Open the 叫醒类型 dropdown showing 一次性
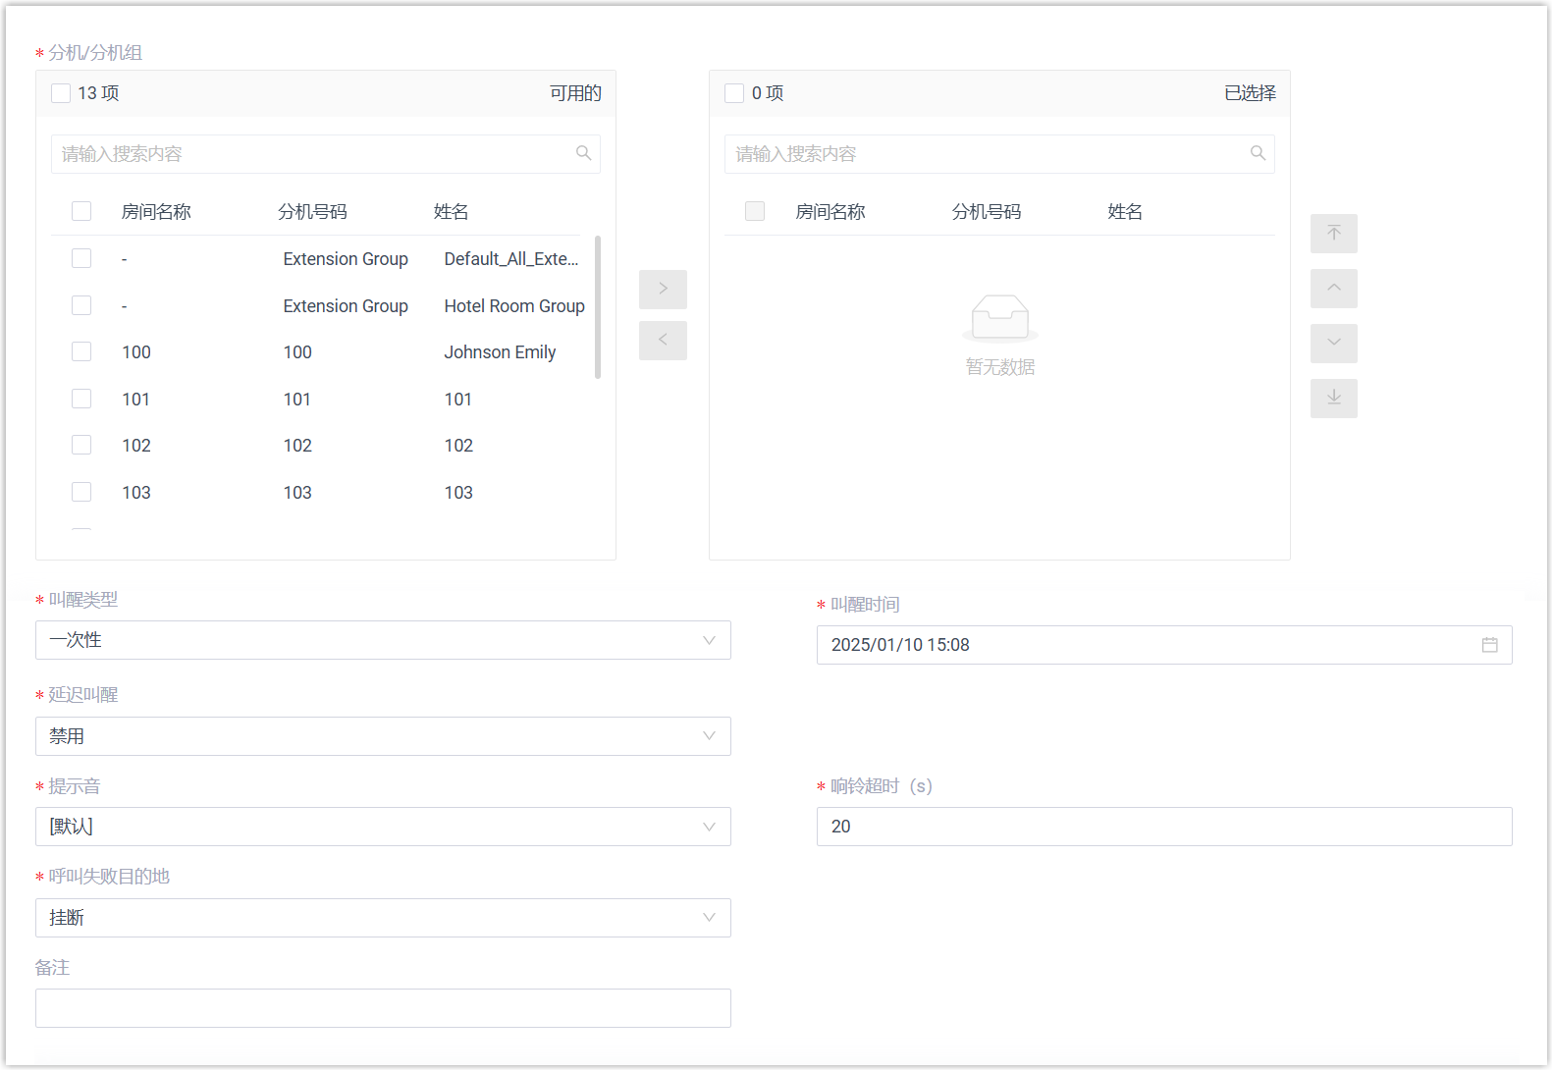This screenshot has height=1071, width=1553. coord(383,640)
